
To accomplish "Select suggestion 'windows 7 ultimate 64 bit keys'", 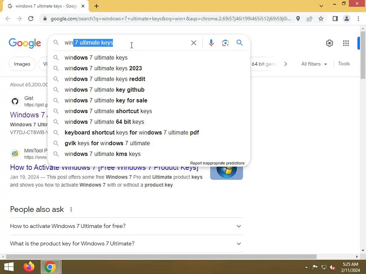I will pos(149,122).
